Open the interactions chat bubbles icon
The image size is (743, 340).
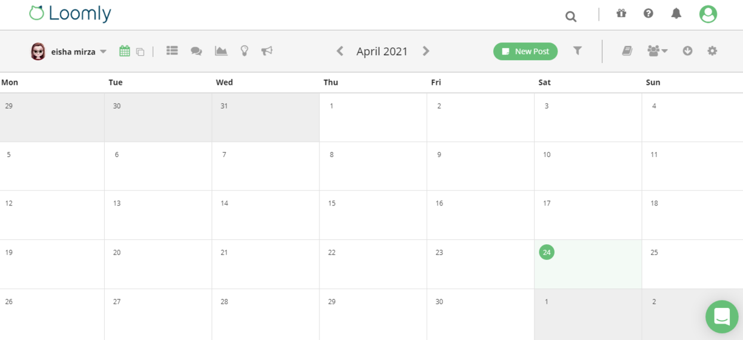pos(196,52)
